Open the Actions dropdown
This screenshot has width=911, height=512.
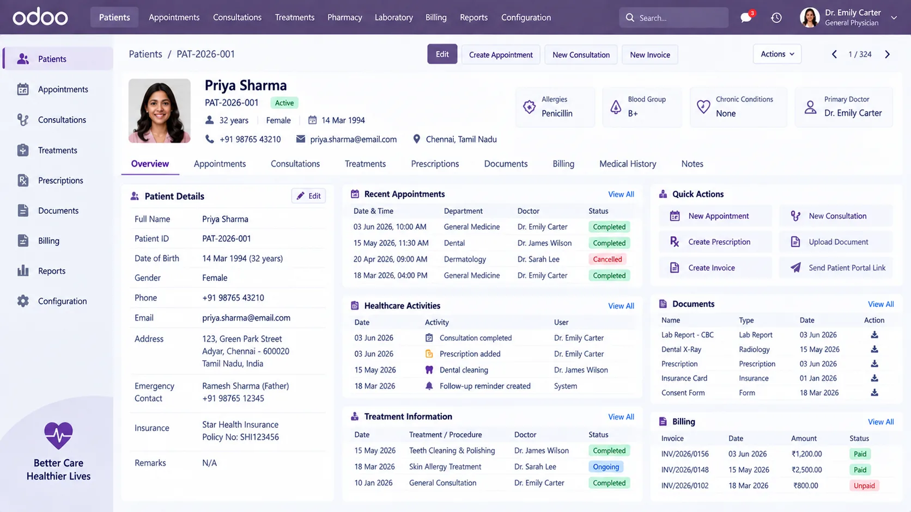click(777, 54)
